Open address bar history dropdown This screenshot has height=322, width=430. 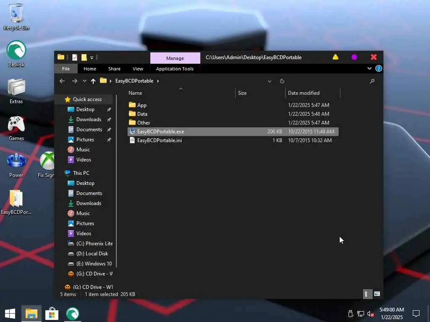(x=270, y=81)
